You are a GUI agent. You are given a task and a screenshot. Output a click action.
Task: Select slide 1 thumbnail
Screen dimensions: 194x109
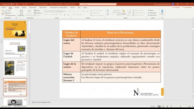pos(15,29)
